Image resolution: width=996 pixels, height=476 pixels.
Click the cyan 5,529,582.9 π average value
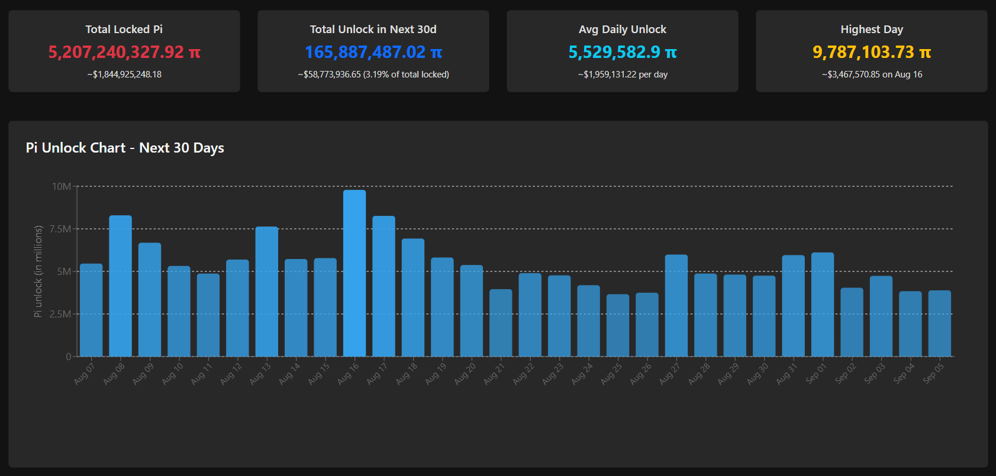pyautogui.click(x=622, y=52)
